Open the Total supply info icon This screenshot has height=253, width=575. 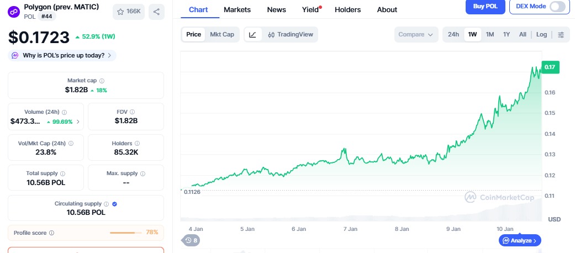pyautogui.click(x=63, y=173)
